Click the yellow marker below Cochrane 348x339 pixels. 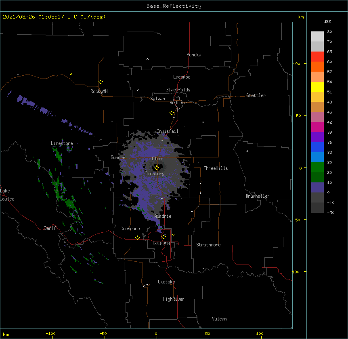coord(137,238)
